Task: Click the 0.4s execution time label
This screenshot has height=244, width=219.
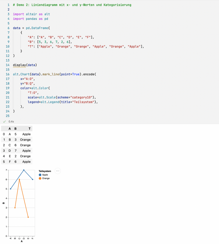Action: click(11, 121)
